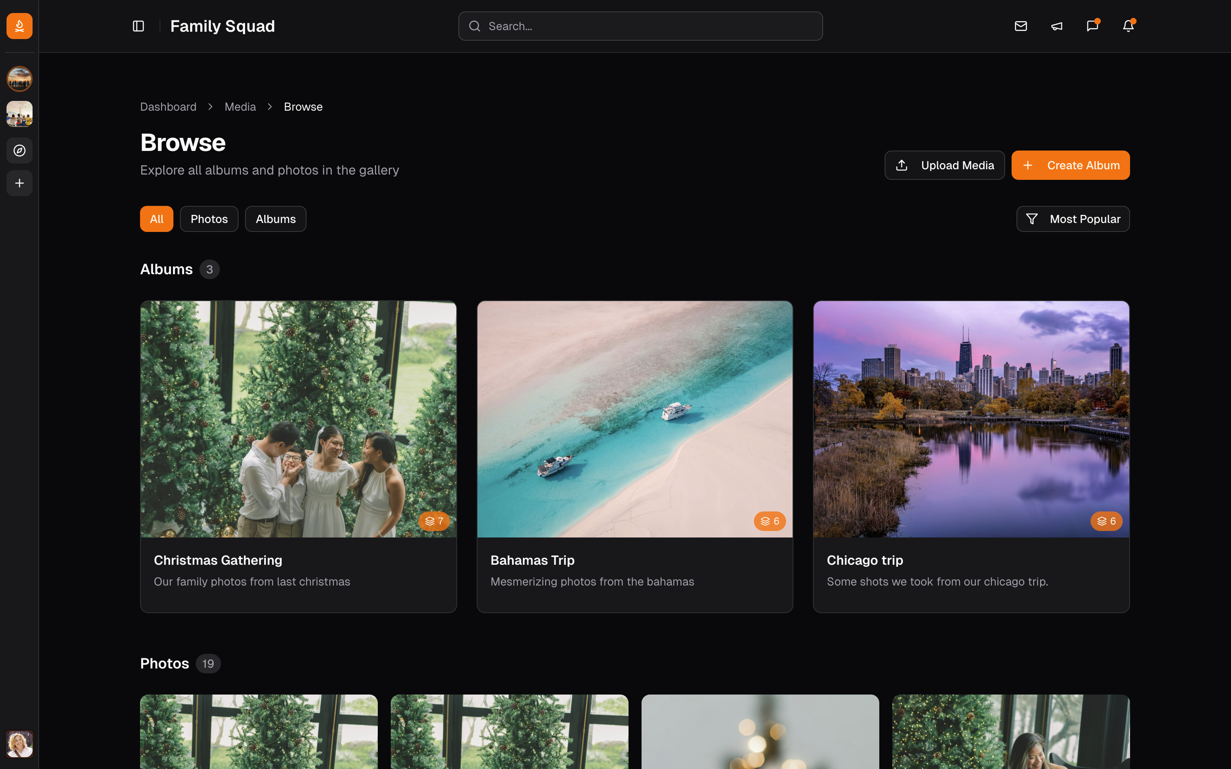Viewport: 1231px width, 769px height.
Task: Click the orange flame app logo
Action: (x=19, y=26)
